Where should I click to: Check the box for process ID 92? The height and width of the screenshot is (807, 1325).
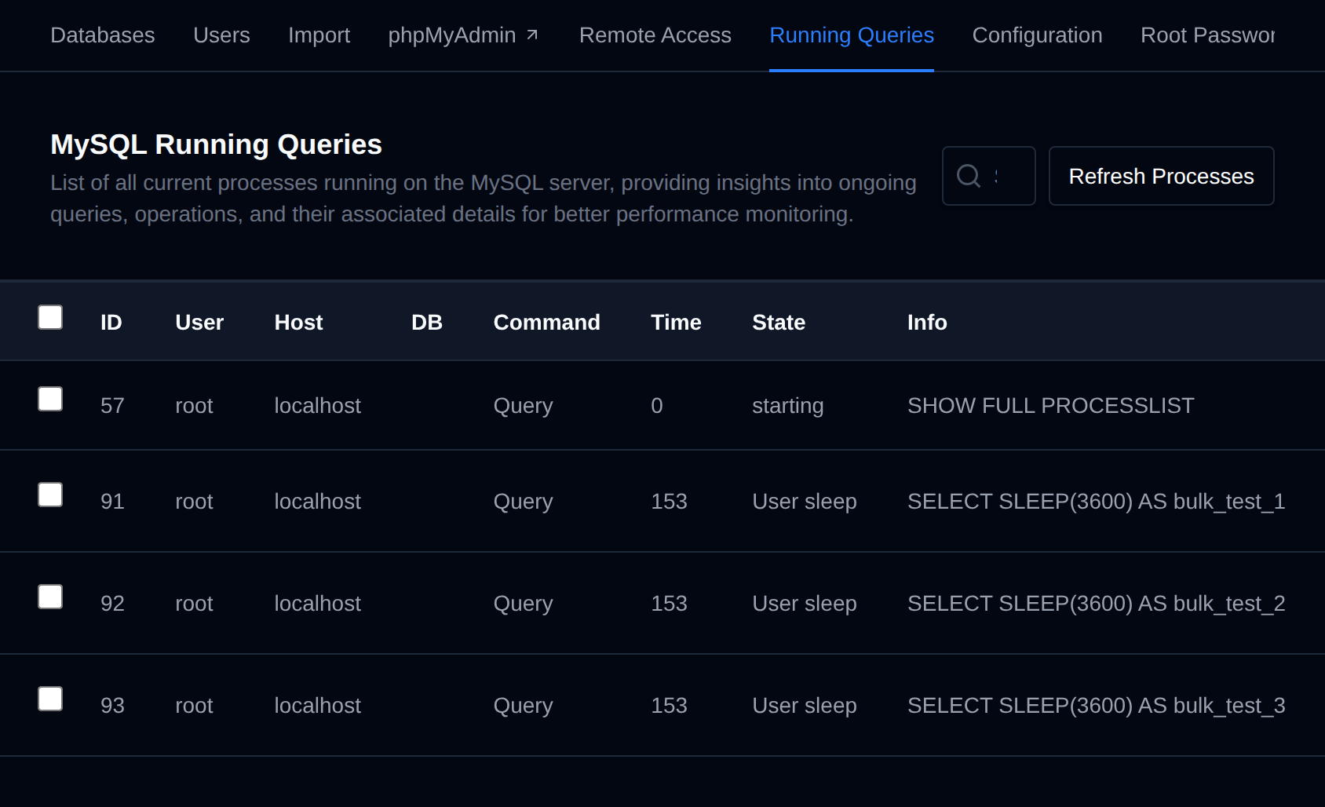(50, 597)
